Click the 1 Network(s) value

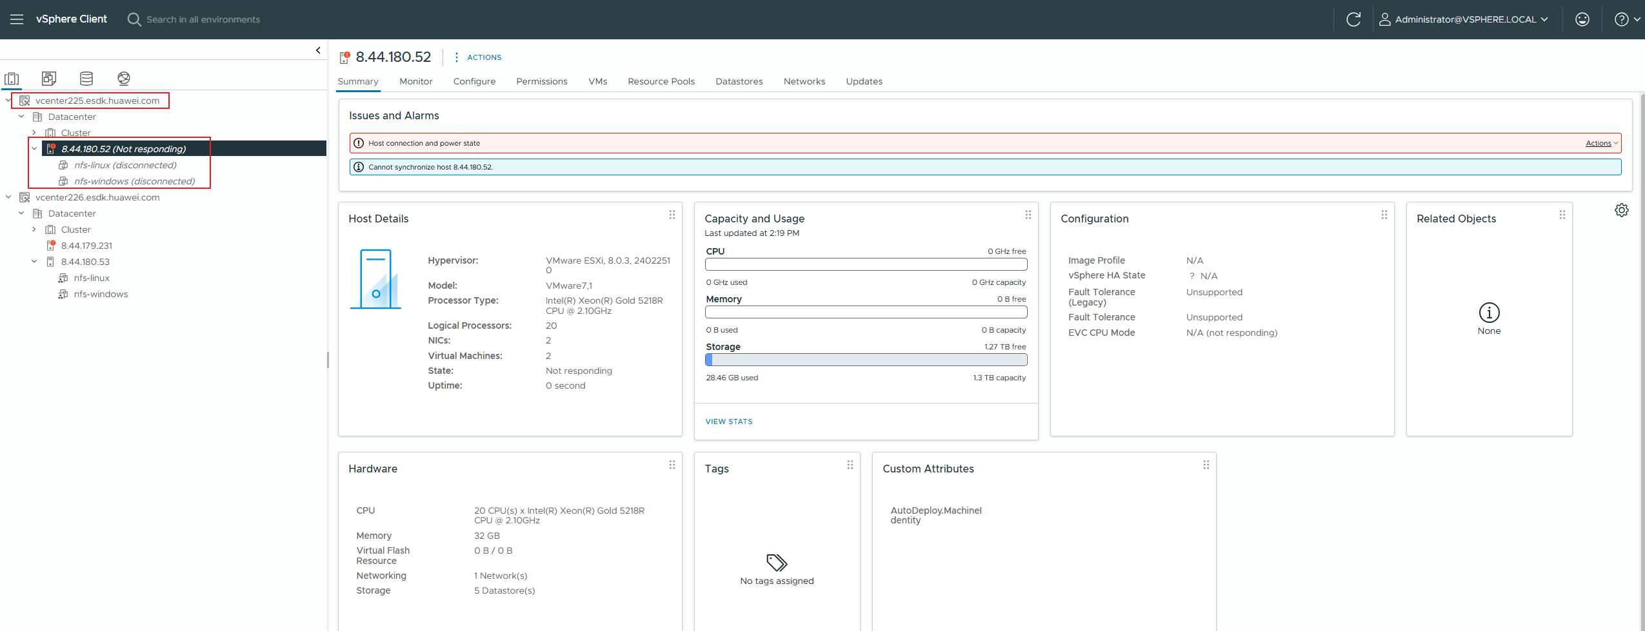[x=501, y=576]
